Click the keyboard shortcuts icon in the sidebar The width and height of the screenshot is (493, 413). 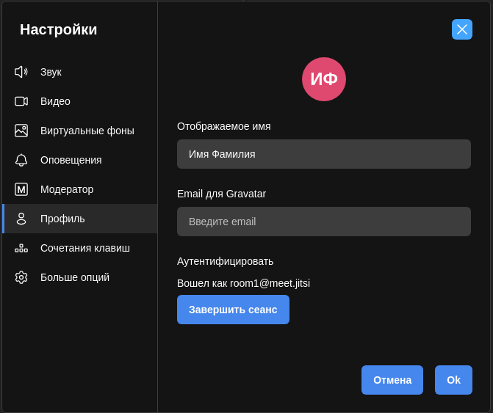click(21, 248)
